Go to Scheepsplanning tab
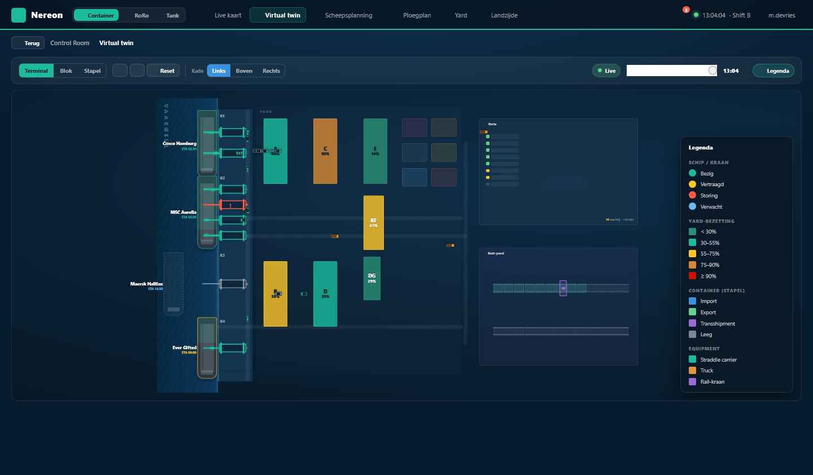The width and height of the screenshot is (813, 475). click(x=348, y=15)
